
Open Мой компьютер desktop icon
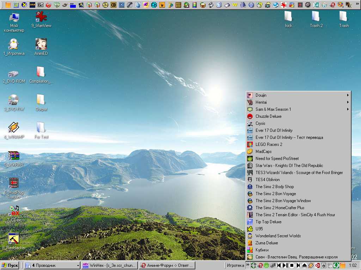point(14,22)
